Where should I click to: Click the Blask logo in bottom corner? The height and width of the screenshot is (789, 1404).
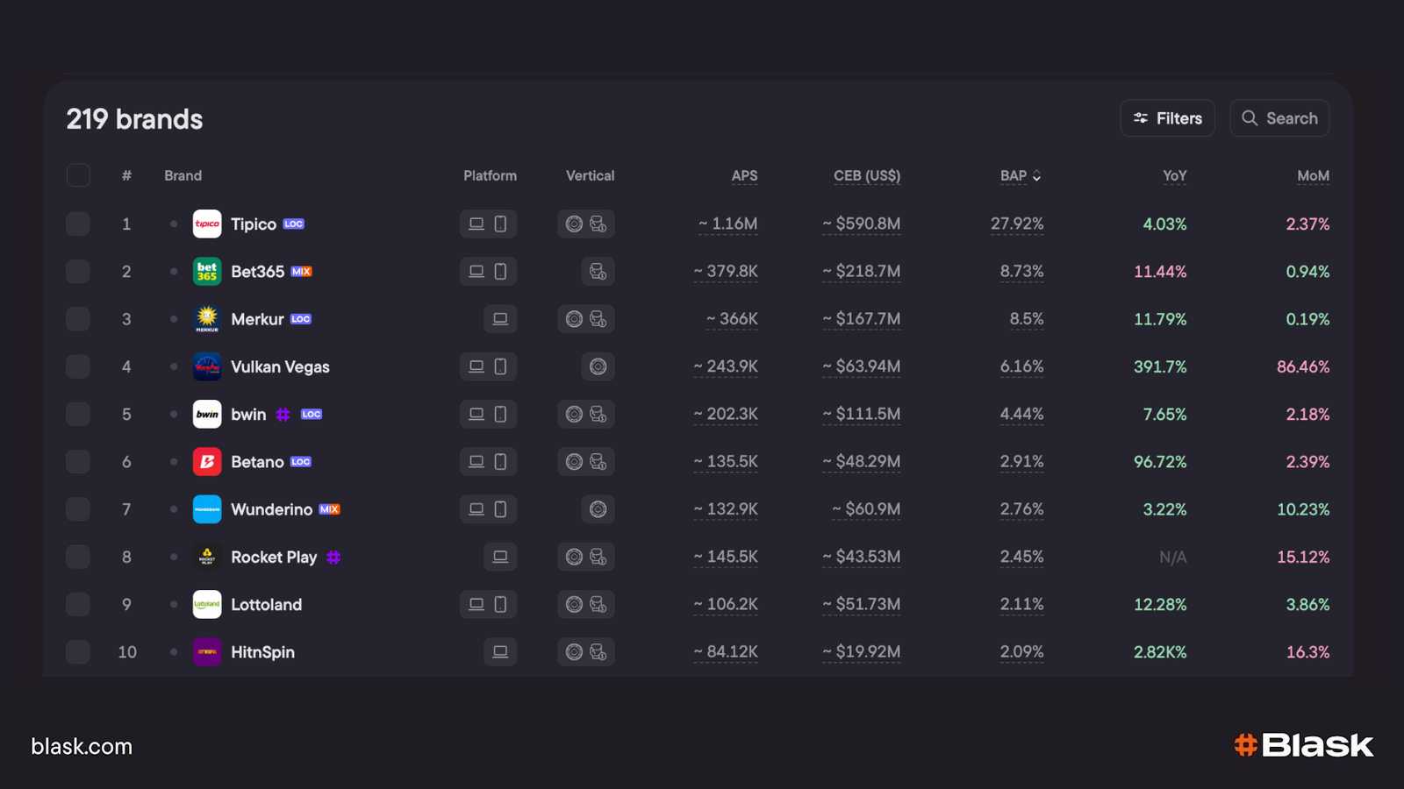tap(1304, 745)
